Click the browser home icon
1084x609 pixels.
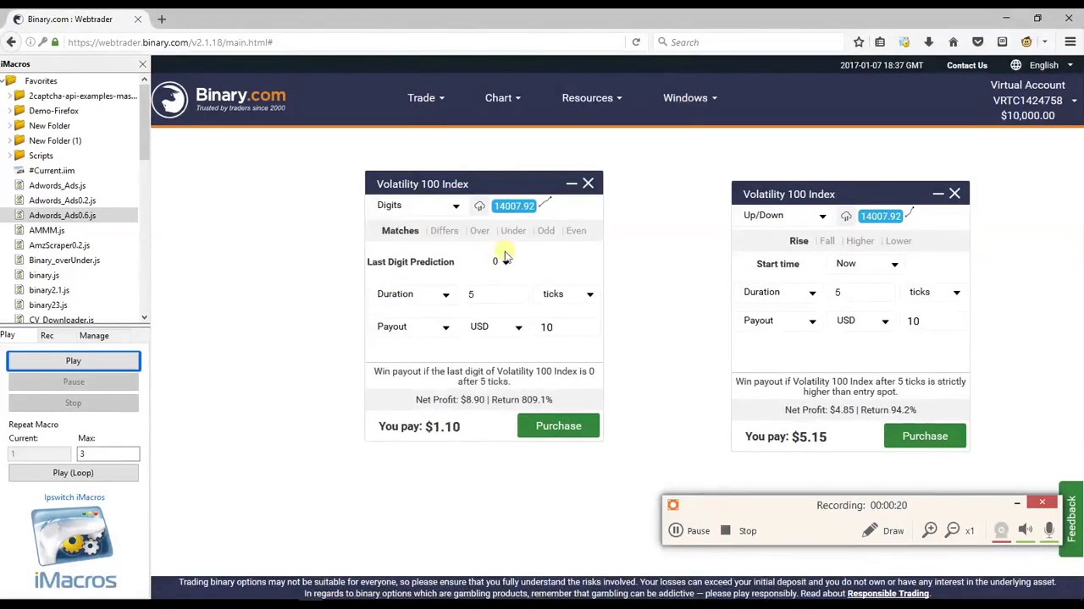tap(953, 42)
